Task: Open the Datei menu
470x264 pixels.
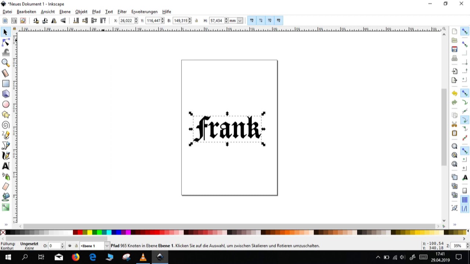Action: coord(7,12)
